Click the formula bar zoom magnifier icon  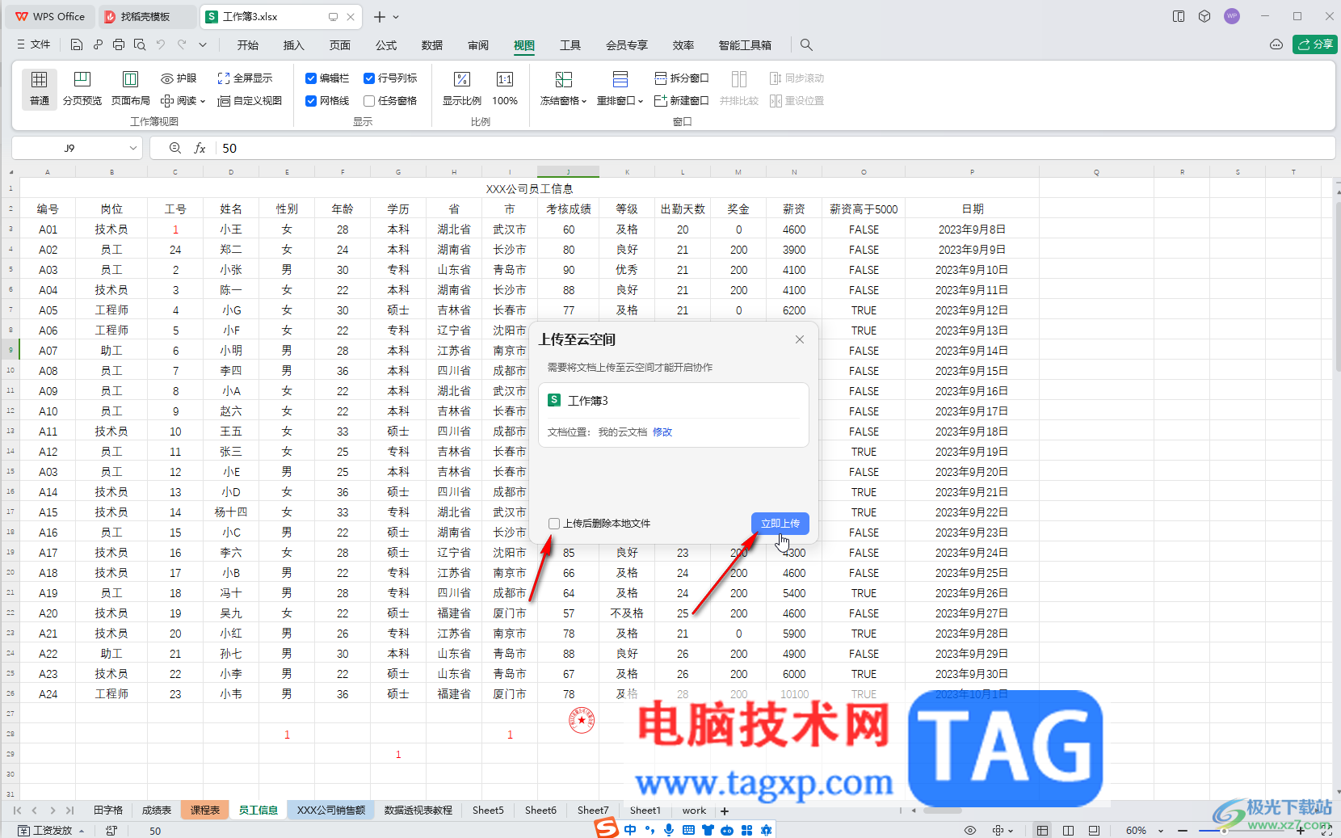tap(175, 149)
